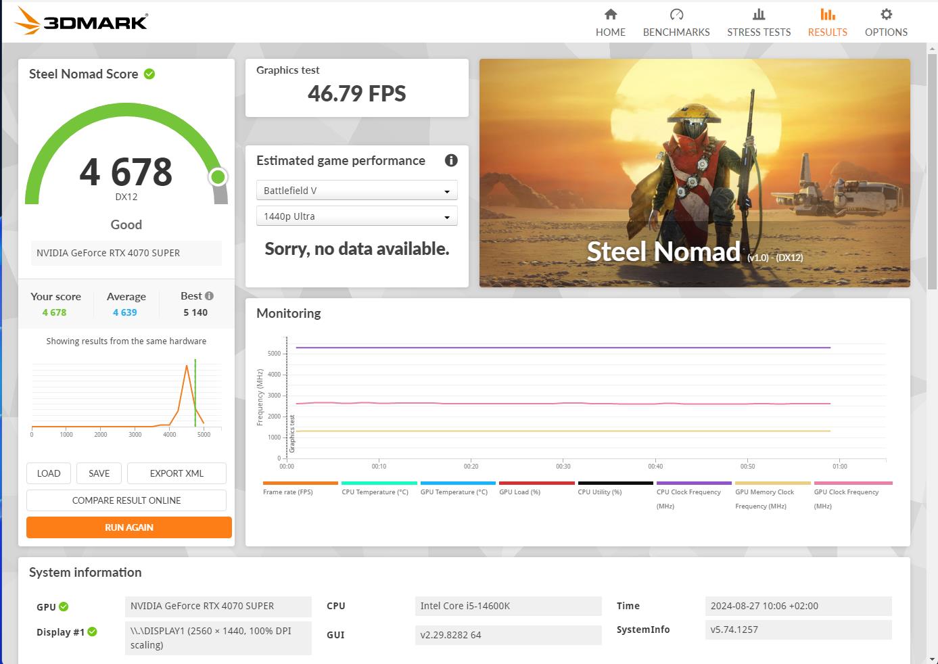
Task: Expand the 1440p Ultra resolution dropdown
Action: click(x=356, y=216)
